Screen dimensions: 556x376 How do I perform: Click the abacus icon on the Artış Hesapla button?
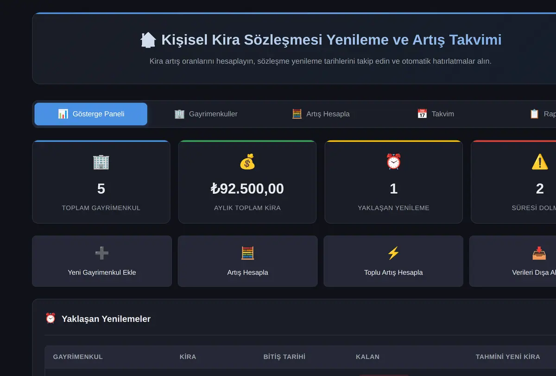(248, 253)
